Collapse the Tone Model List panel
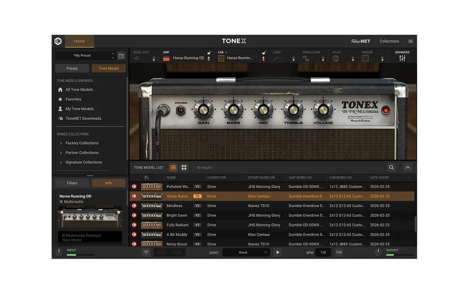Image resolution: width=468 pixels, height=293 pixels. coord(408,167)
